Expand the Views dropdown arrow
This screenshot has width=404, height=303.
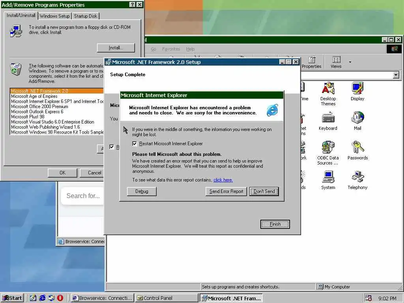coord(350,62)
